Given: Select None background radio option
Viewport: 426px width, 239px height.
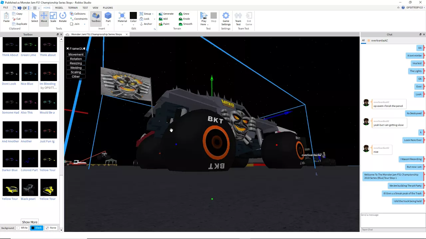Looking at the screenshot, I should (51, 228).
